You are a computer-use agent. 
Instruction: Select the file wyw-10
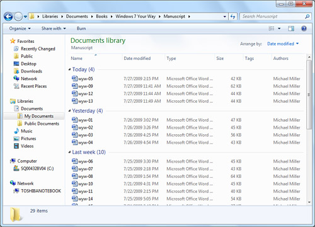86,184
